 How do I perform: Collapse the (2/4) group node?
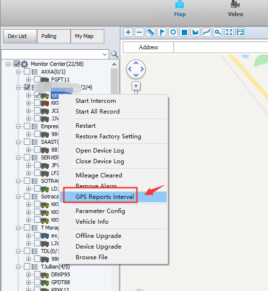pos(18,88)
